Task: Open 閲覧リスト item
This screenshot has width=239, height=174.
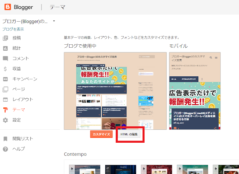Action: tap(23, 139)
